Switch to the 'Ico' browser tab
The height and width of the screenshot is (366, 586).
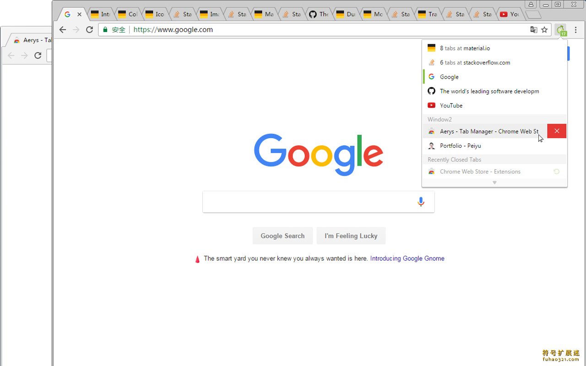pyautogui.click(x=155, y=15)
